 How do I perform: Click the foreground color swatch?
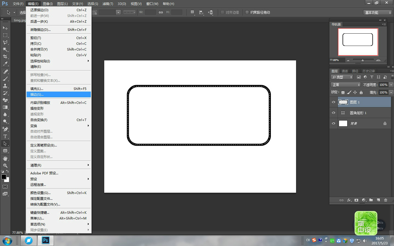click(x=4, y=177)
